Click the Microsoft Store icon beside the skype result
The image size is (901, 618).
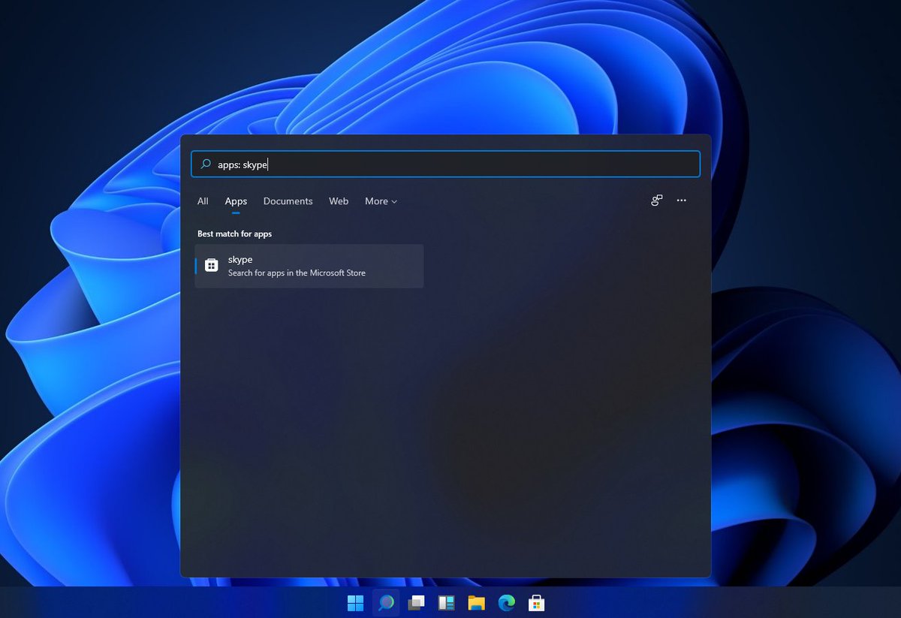point(212,266)
